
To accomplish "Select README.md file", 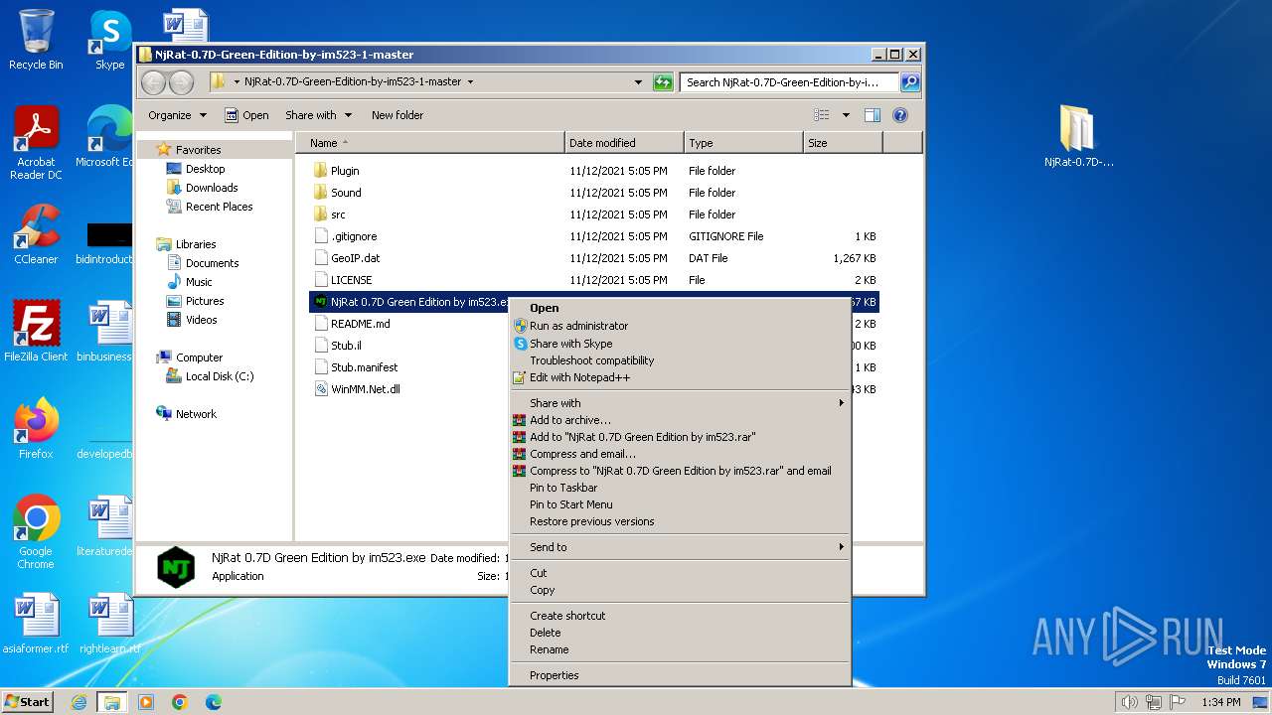I will coord(360,324).
